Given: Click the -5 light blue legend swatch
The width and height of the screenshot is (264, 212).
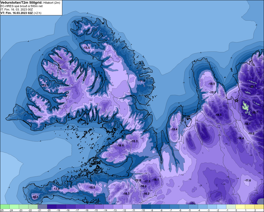Looking at the screenshot, I should click(193, 206).
